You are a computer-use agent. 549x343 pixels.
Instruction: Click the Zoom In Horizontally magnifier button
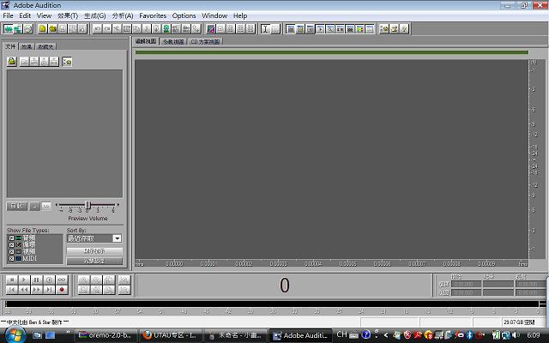click(x=84, y=280)
